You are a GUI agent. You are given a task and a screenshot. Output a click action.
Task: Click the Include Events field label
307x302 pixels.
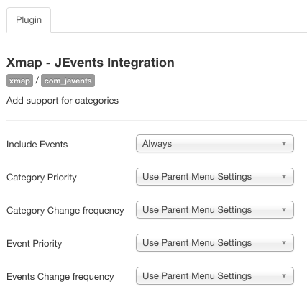[x=37, y=145]
